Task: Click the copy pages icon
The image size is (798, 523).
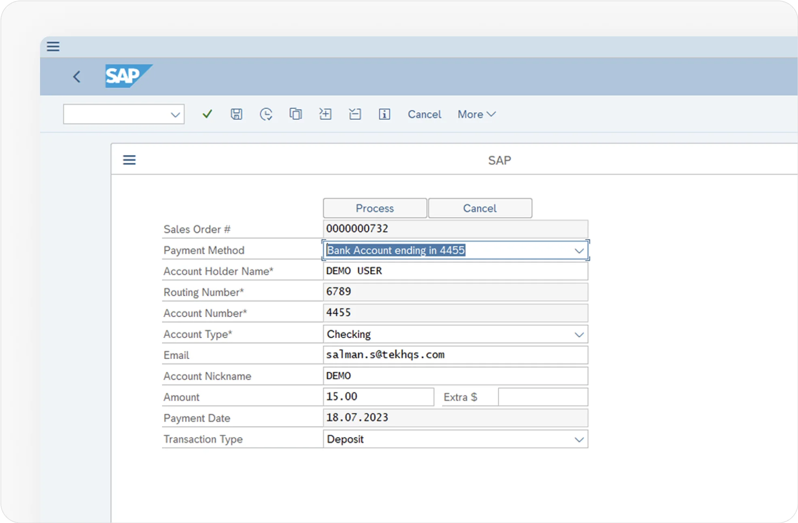Action: 295,114
